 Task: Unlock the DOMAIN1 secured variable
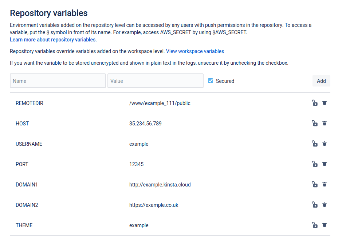pyautogui.click(x=315, y=184)
